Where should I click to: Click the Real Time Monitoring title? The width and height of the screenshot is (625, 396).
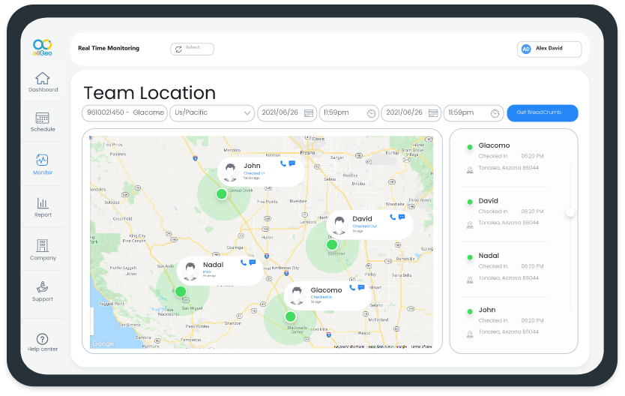tap(109, 48)
